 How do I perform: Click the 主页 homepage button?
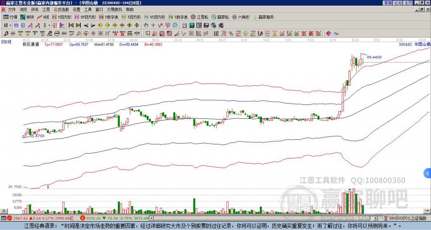[x=408, y=3]
